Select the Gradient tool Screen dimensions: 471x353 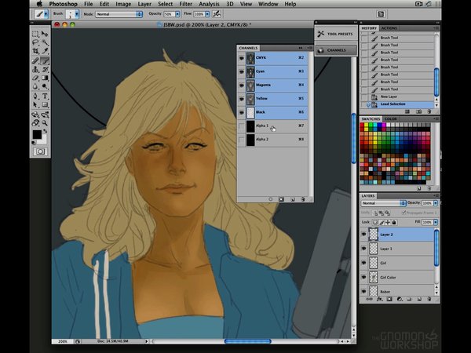tap(45, 78)
